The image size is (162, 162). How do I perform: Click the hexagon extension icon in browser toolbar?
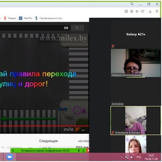point(132,11)
